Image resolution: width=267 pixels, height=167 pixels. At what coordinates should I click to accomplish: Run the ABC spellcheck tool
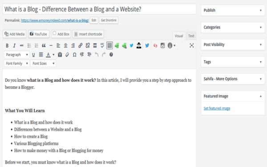coord(102,45)
